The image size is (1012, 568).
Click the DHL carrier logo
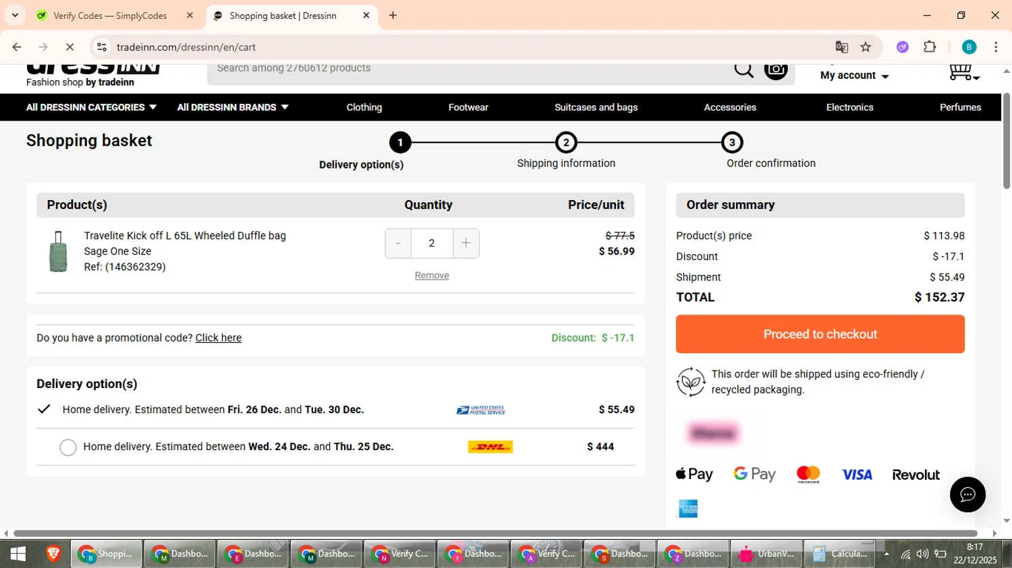[490, 447]
